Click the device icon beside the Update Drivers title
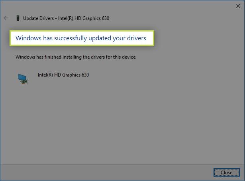The image size is (245, 181). pyautogui.click(x=18, y=18)
